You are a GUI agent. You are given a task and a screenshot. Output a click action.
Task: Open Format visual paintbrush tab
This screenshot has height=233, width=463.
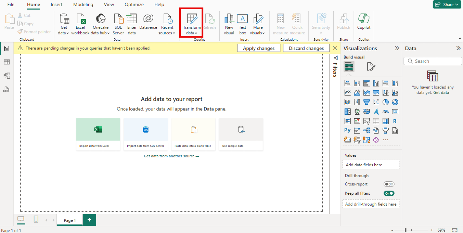click(371, 67)
